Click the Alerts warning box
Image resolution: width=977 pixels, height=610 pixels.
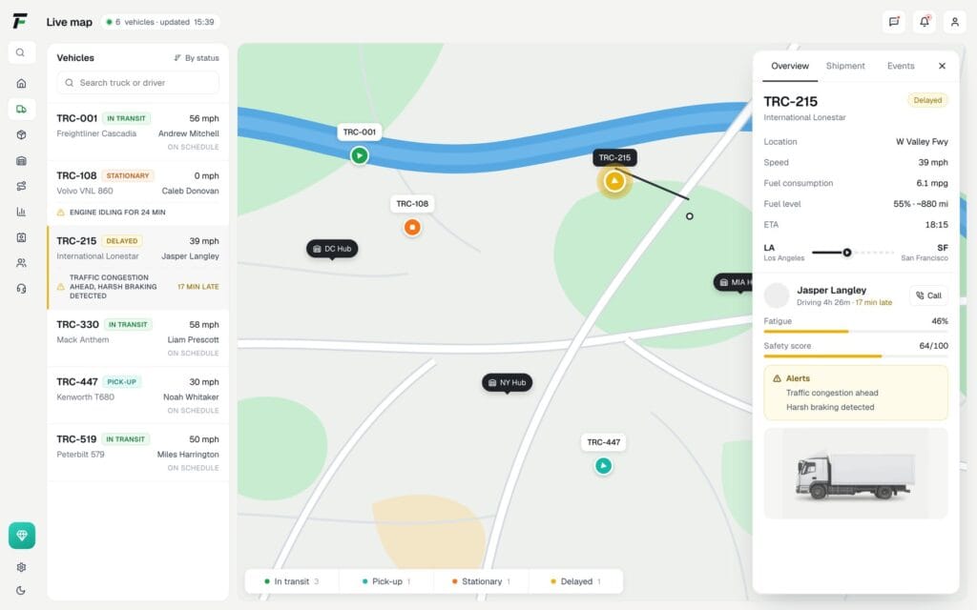click(856, 393)
